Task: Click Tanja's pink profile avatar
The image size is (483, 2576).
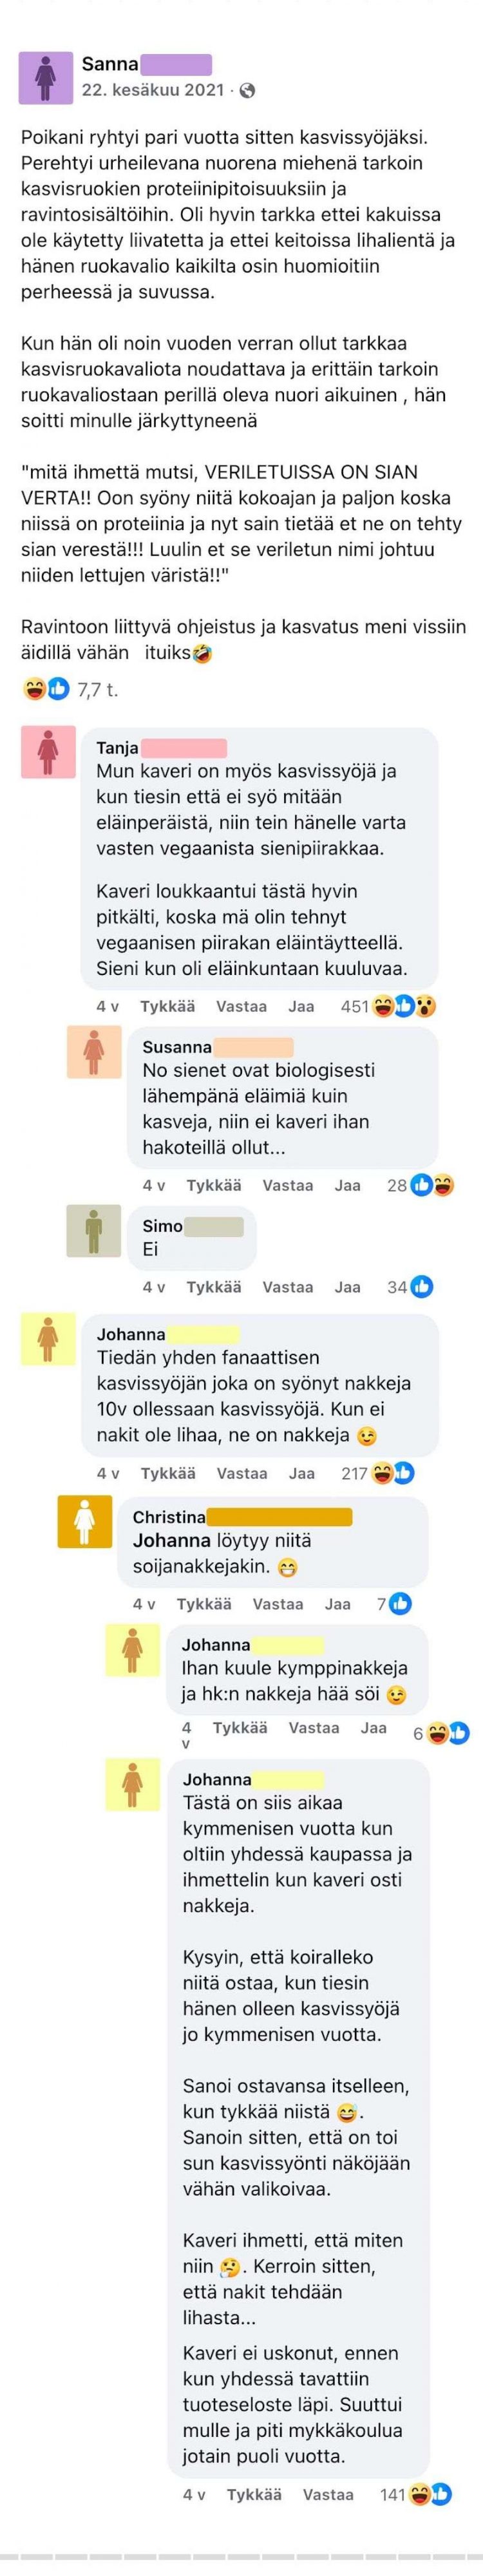Action: coord(48,752)
